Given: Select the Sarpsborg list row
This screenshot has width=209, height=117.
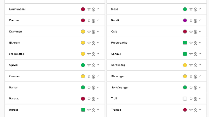Looking at the screenshot, I should 157,65.
